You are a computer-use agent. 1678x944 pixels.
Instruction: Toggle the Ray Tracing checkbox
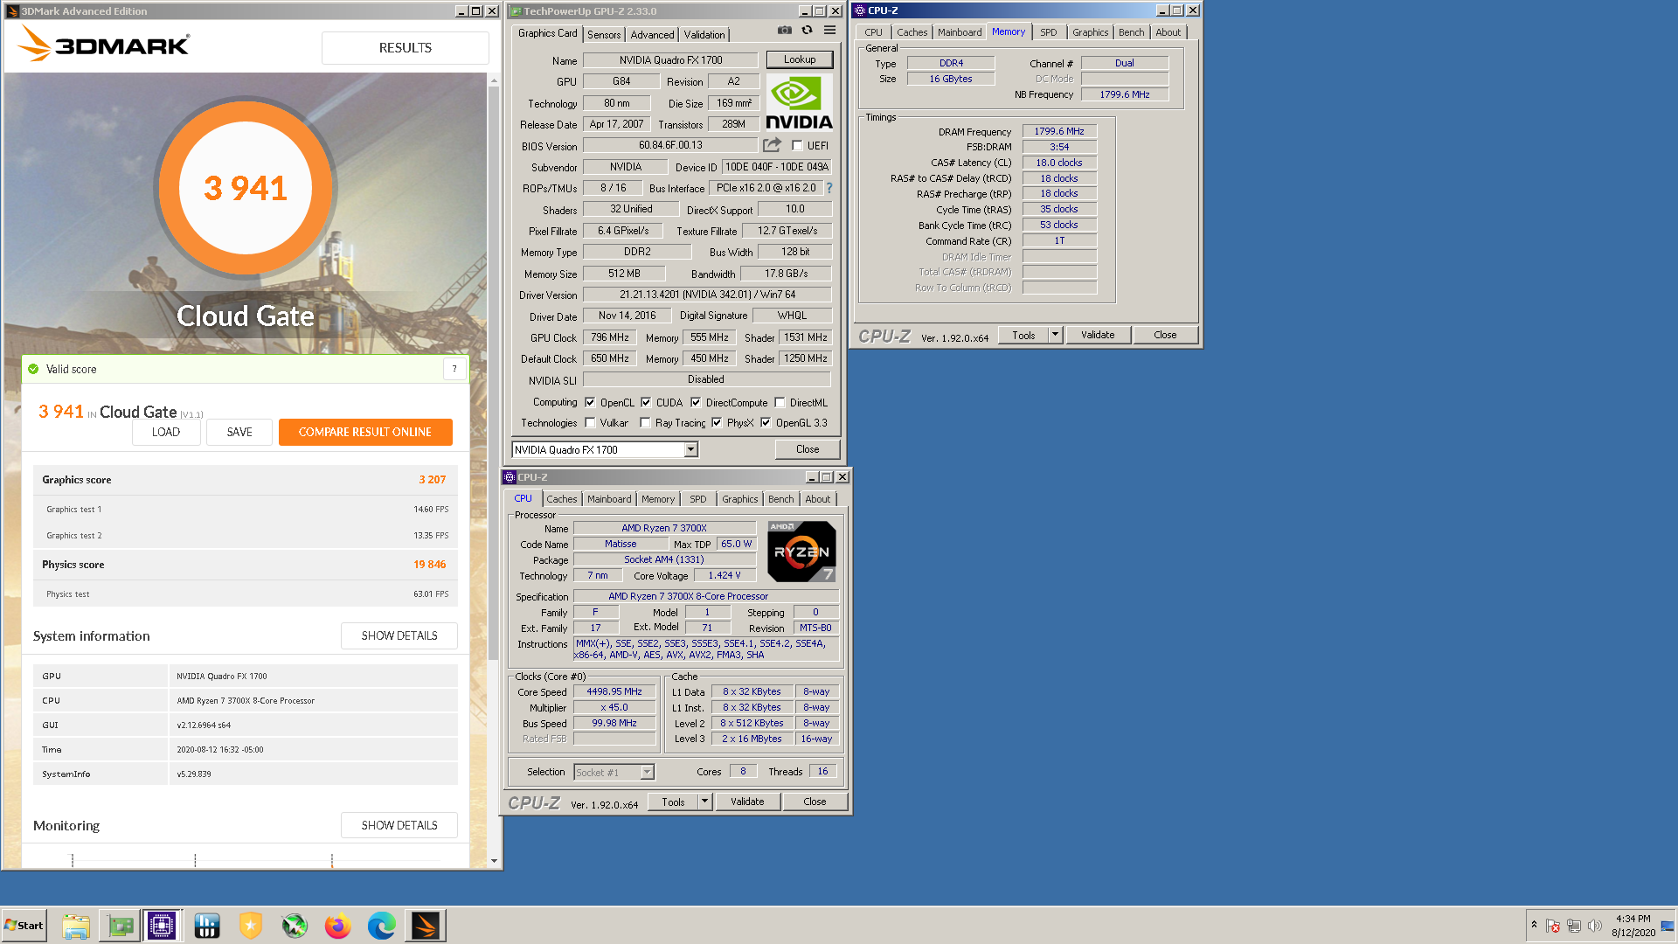pyautogui.click(x=645, y=423)
